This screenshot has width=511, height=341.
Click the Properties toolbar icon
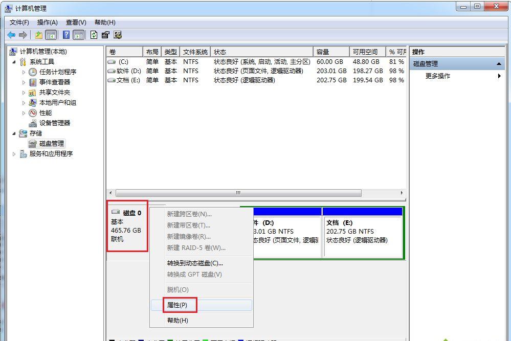coord(105,35)
